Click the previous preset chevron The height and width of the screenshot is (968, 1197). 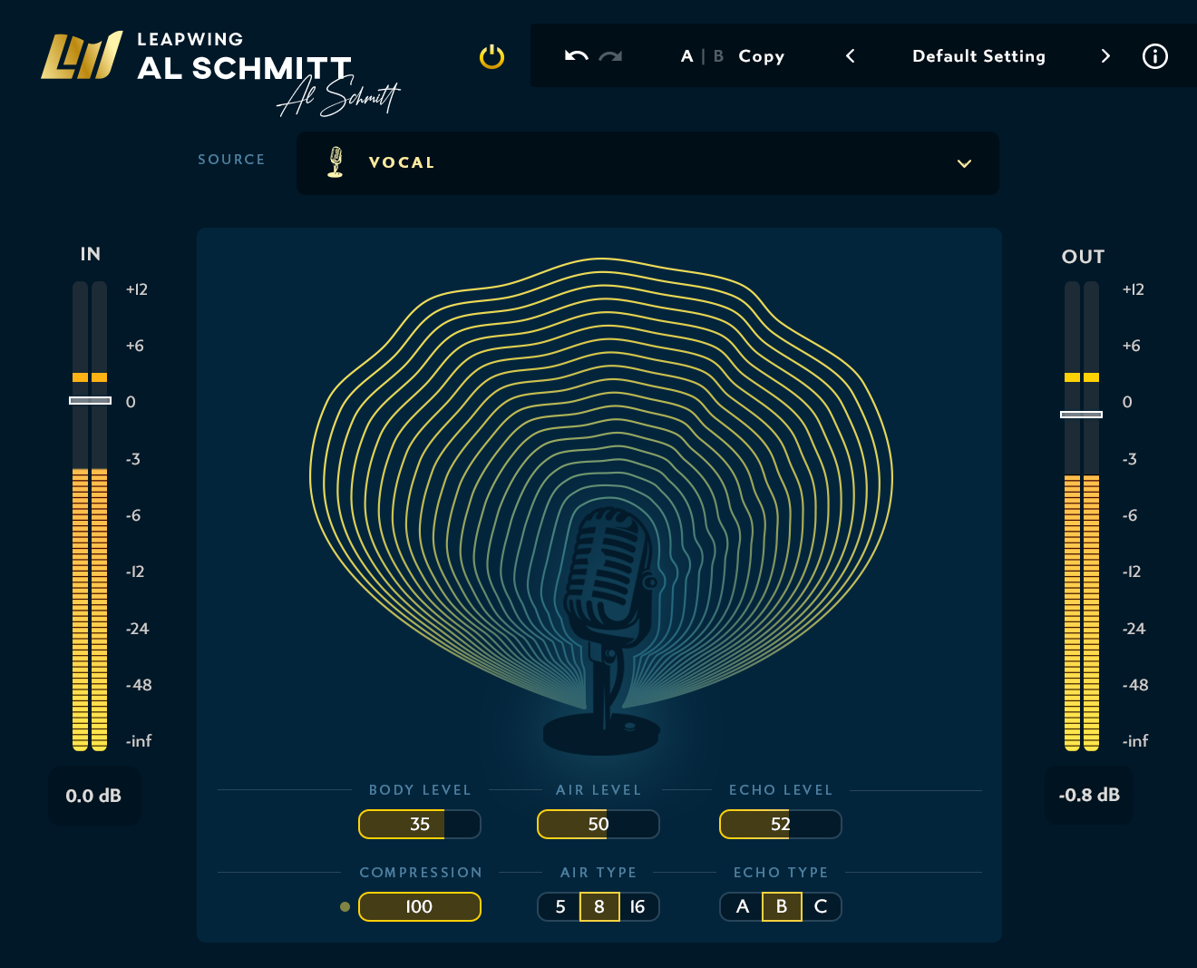coord(850,56)
